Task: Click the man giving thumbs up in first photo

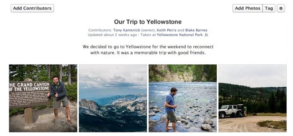Action: tap(59, 99)
